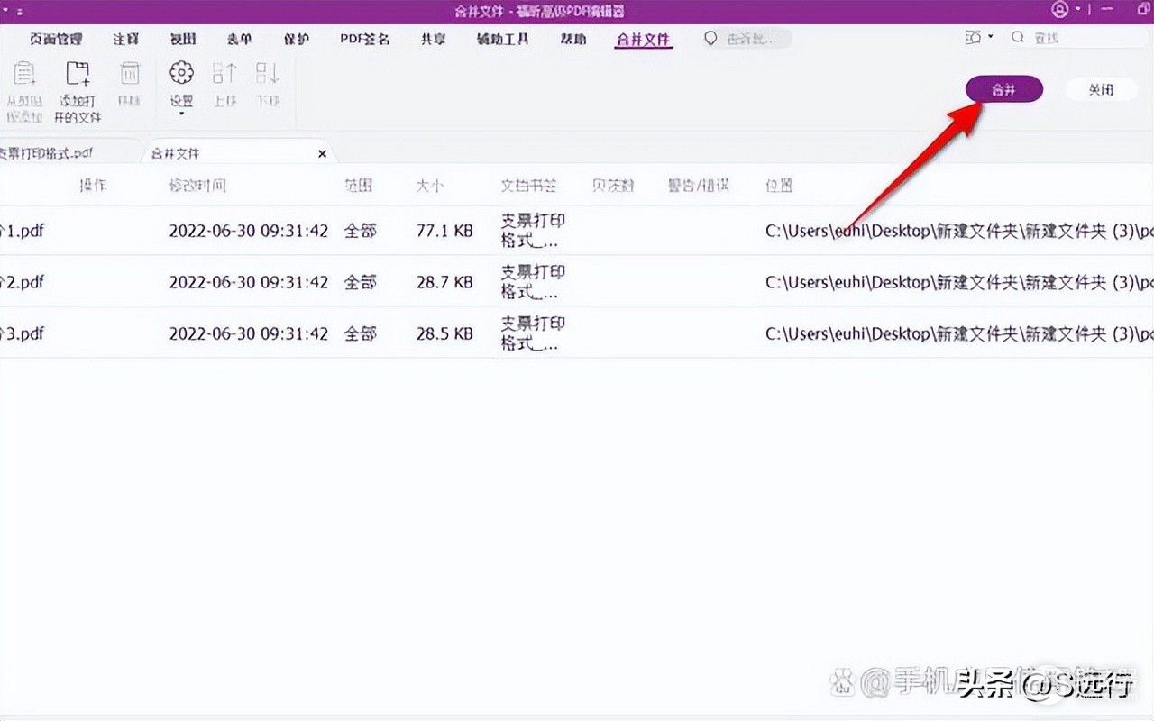Open the 保护 ribbon tab
1154x721 pixels.
[x=297, y=39]
